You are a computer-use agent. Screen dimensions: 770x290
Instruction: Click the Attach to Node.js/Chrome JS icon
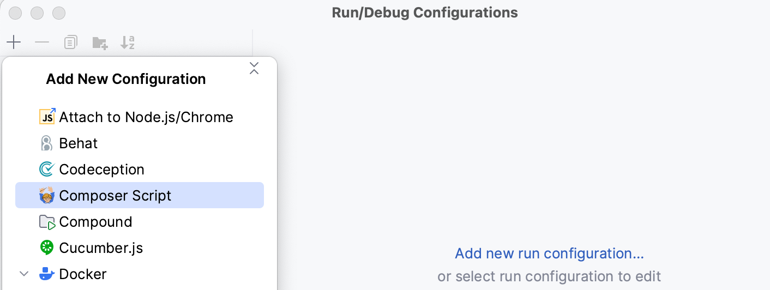tap(47, 117)
